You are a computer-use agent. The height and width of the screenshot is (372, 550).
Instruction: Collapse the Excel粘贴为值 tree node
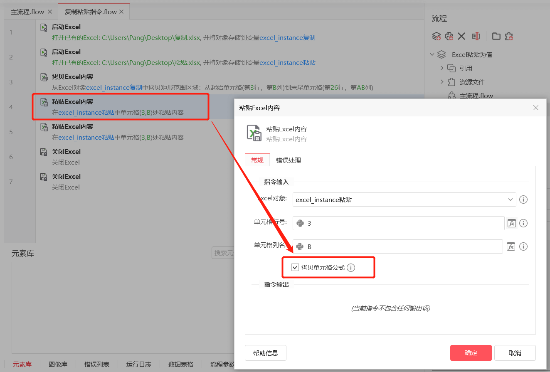(x=432, y=54)
